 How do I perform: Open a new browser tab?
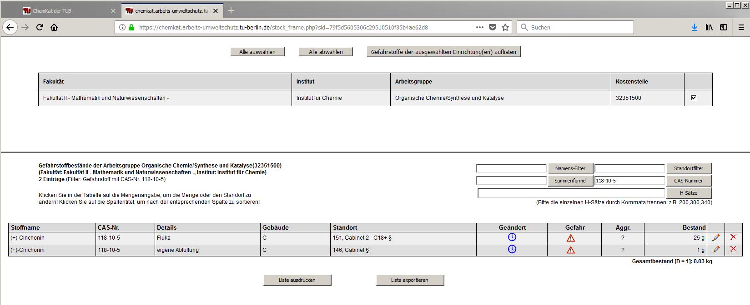[231, 11]
